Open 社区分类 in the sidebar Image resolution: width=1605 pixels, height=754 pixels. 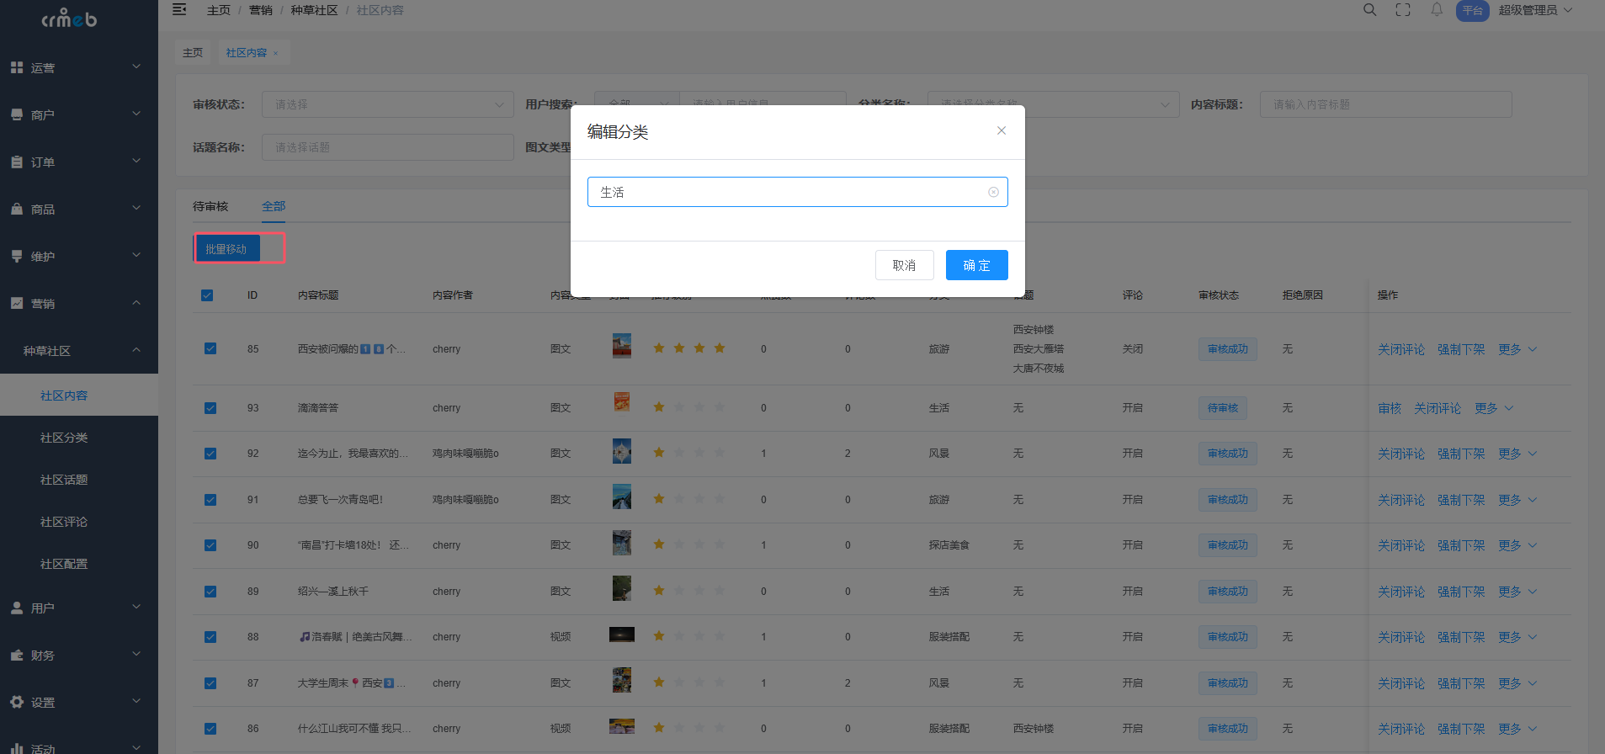pyautogui.click(x=64, y=438)
